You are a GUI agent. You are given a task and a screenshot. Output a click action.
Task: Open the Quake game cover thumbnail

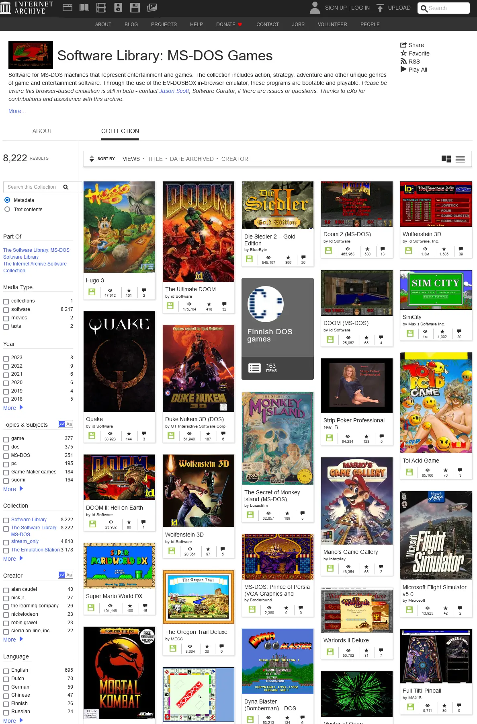(119, 362)
